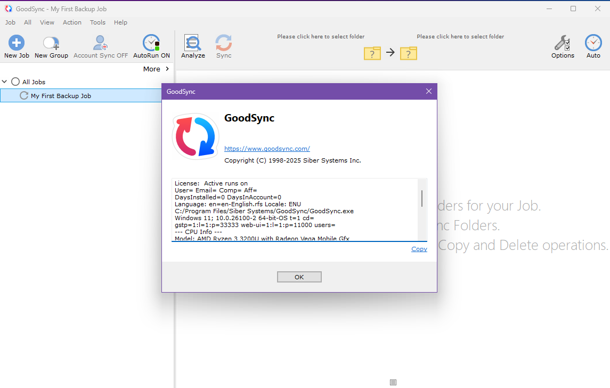The height and width of the screenshot is (388, 610).
Task: Click inside the license information text box
Action: (x=299, y=210)
